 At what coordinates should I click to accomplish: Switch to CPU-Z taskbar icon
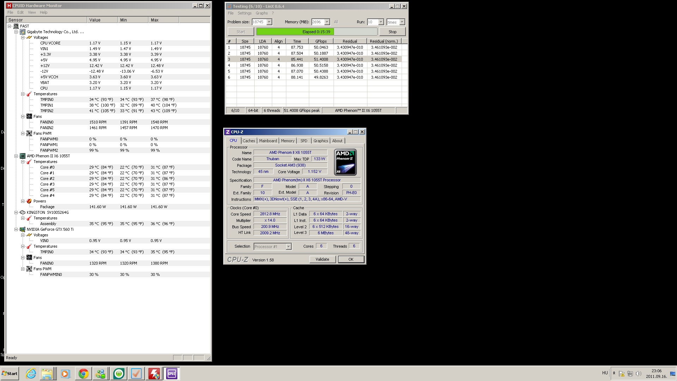[172, 374]
